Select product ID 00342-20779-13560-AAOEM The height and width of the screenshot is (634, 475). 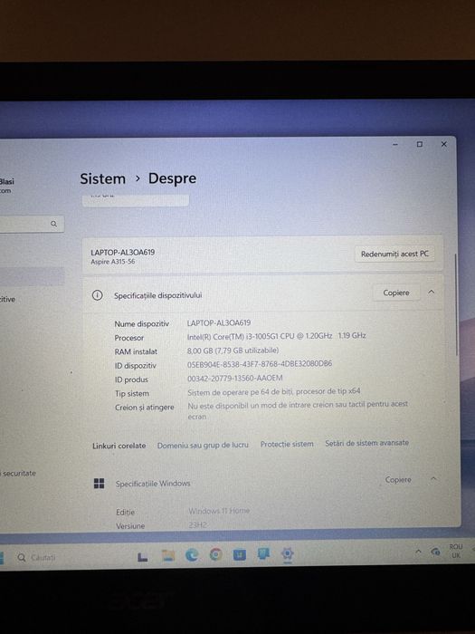(x=234, y=378)
